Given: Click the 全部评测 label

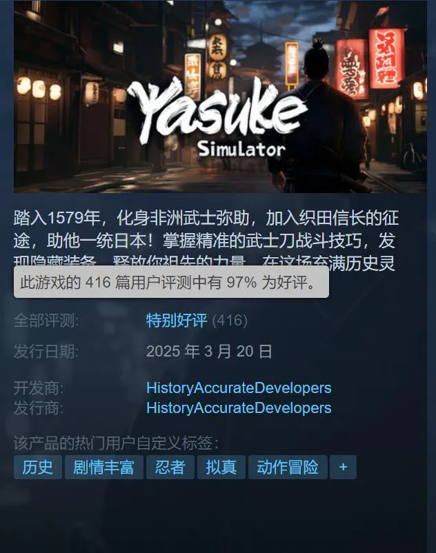Looking at the screenshot, I should click(x=46, y=321).
